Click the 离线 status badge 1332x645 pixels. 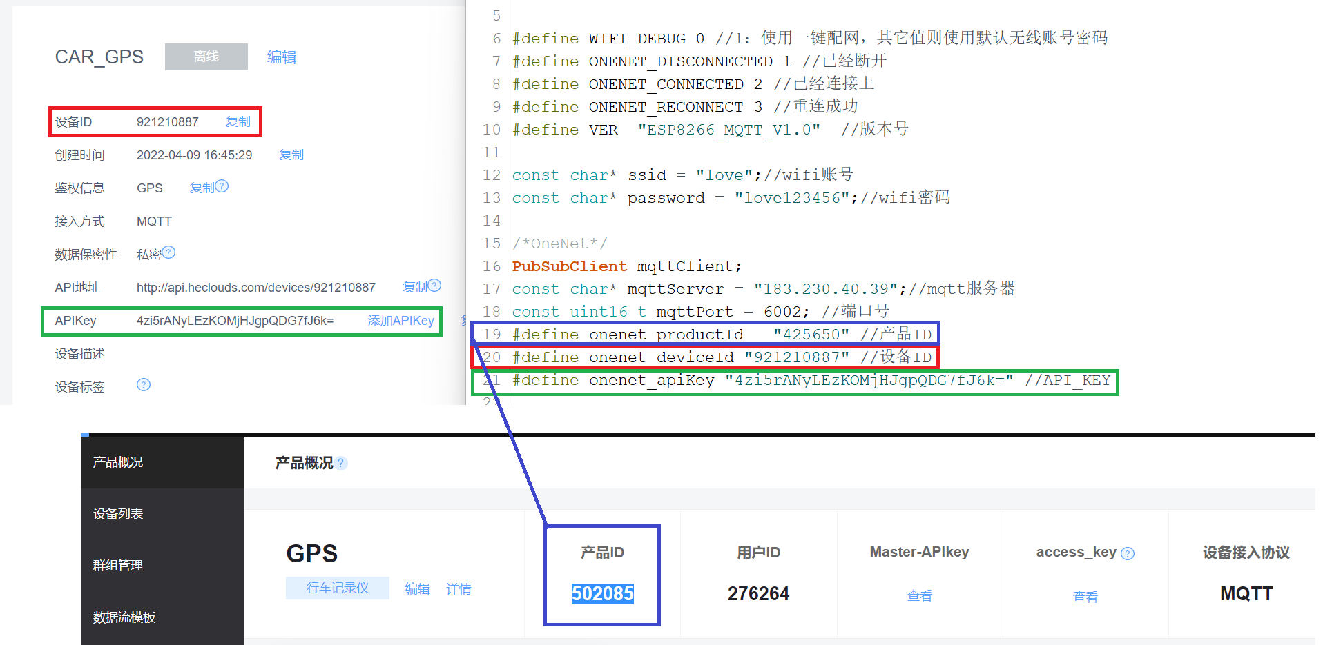pyautogui.click(x=206, y=57)
